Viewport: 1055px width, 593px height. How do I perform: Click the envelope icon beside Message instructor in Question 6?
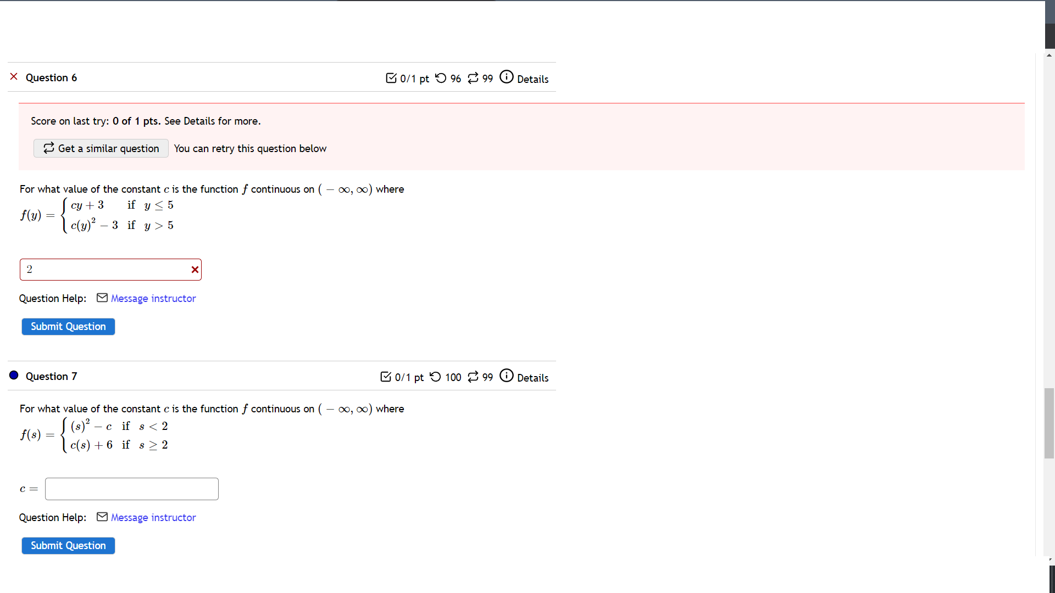click(102, 298)
